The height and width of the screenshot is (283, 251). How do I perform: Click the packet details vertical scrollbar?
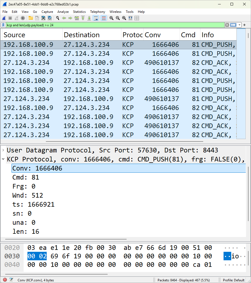click(x=248, y=194)
